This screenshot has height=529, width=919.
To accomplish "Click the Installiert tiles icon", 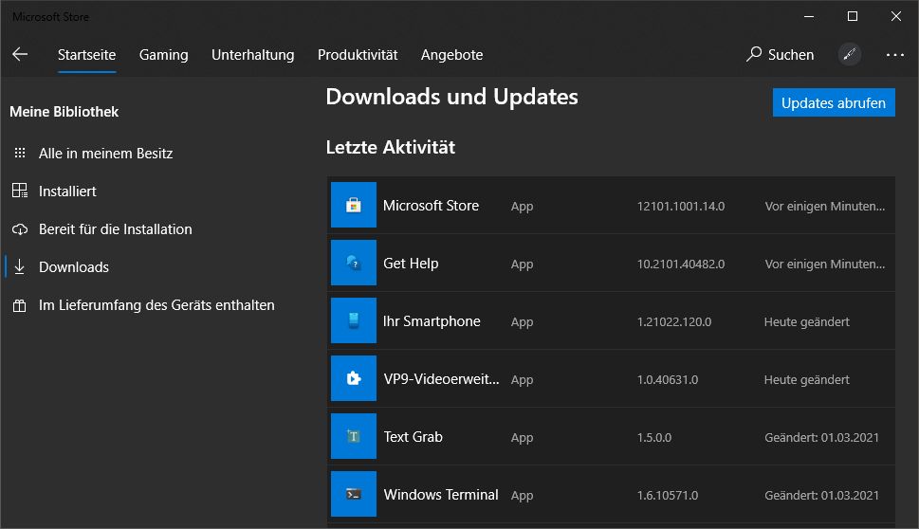I will [x=20, y=191].
